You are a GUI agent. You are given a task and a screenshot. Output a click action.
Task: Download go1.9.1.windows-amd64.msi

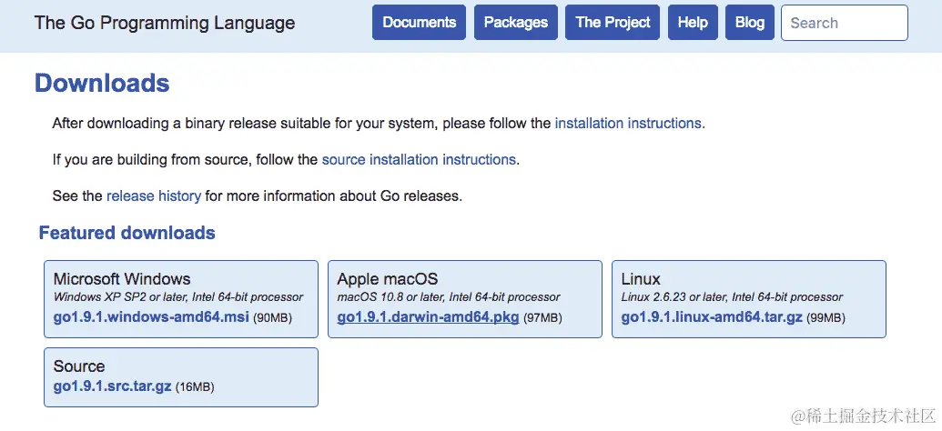point(151,317)
